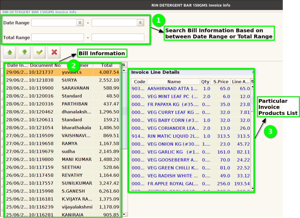The height and width of the screenshot is (218, 300).
Task: Select bill row 10/121737 yuvasri.s
Action: (63, 72)
